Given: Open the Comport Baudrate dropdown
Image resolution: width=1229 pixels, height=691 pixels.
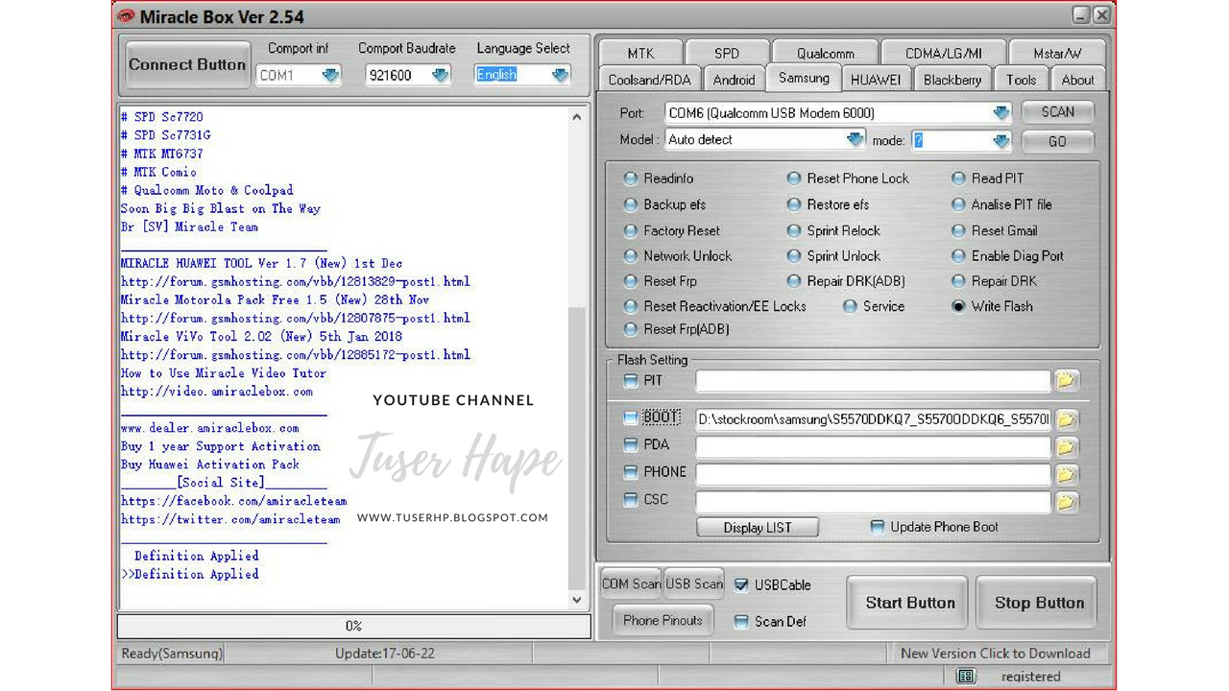Looking at the screenshot, I should coord(440,75).
